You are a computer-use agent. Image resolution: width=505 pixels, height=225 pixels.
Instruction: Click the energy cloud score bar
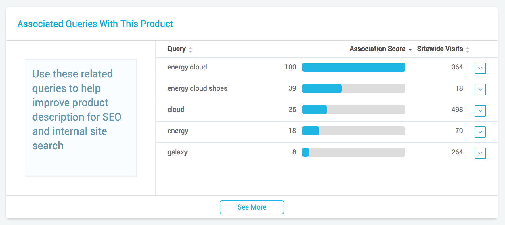coord(353,67)
